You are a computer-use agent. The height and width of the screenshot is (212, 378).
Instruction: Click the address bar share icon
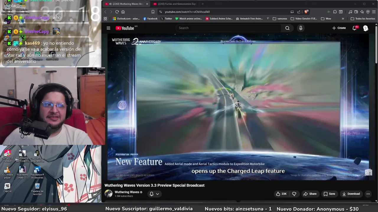click(x=299, y=12)
